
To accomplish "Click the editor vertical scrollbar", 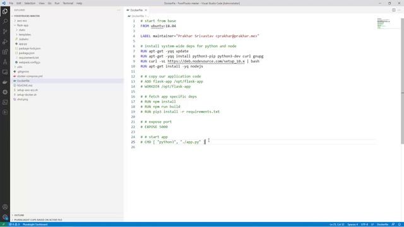I will point(402,81).
